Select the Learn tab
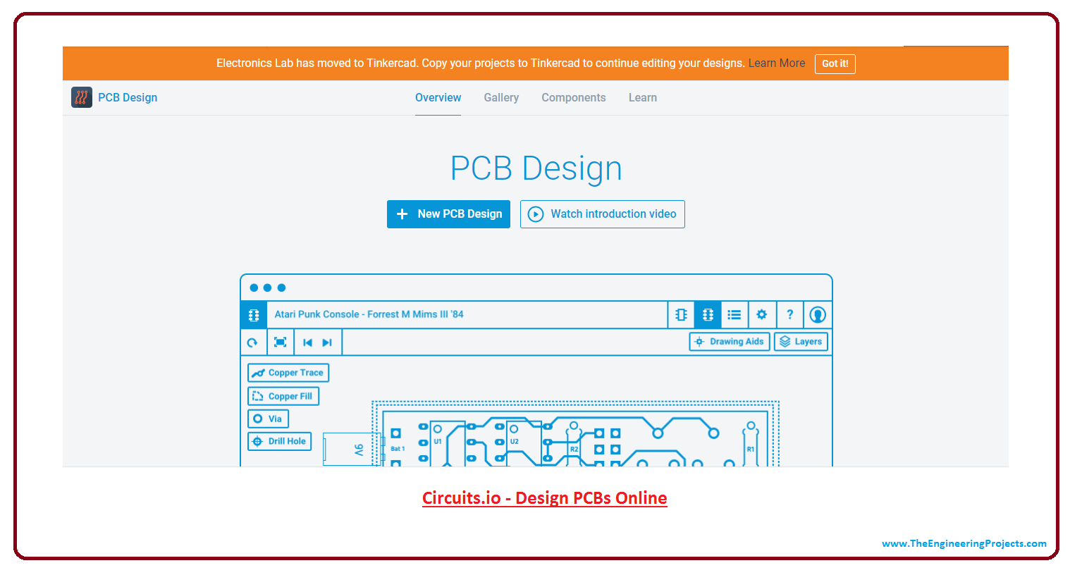 (x=643, y=98)
